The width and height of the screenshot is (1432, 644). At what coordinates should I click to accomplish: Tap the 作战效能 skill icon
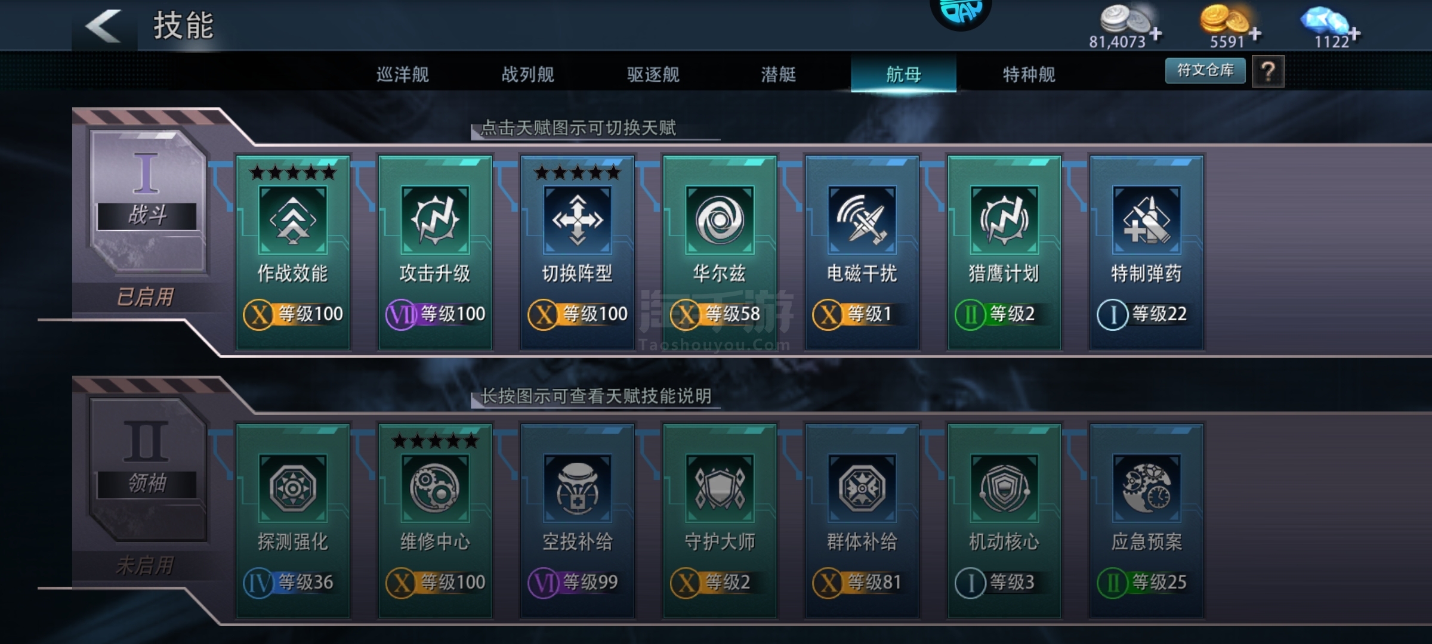coord(292,220)
